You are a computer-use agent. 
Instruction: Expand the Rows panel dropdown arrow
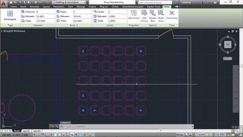(x=77, y=25)
